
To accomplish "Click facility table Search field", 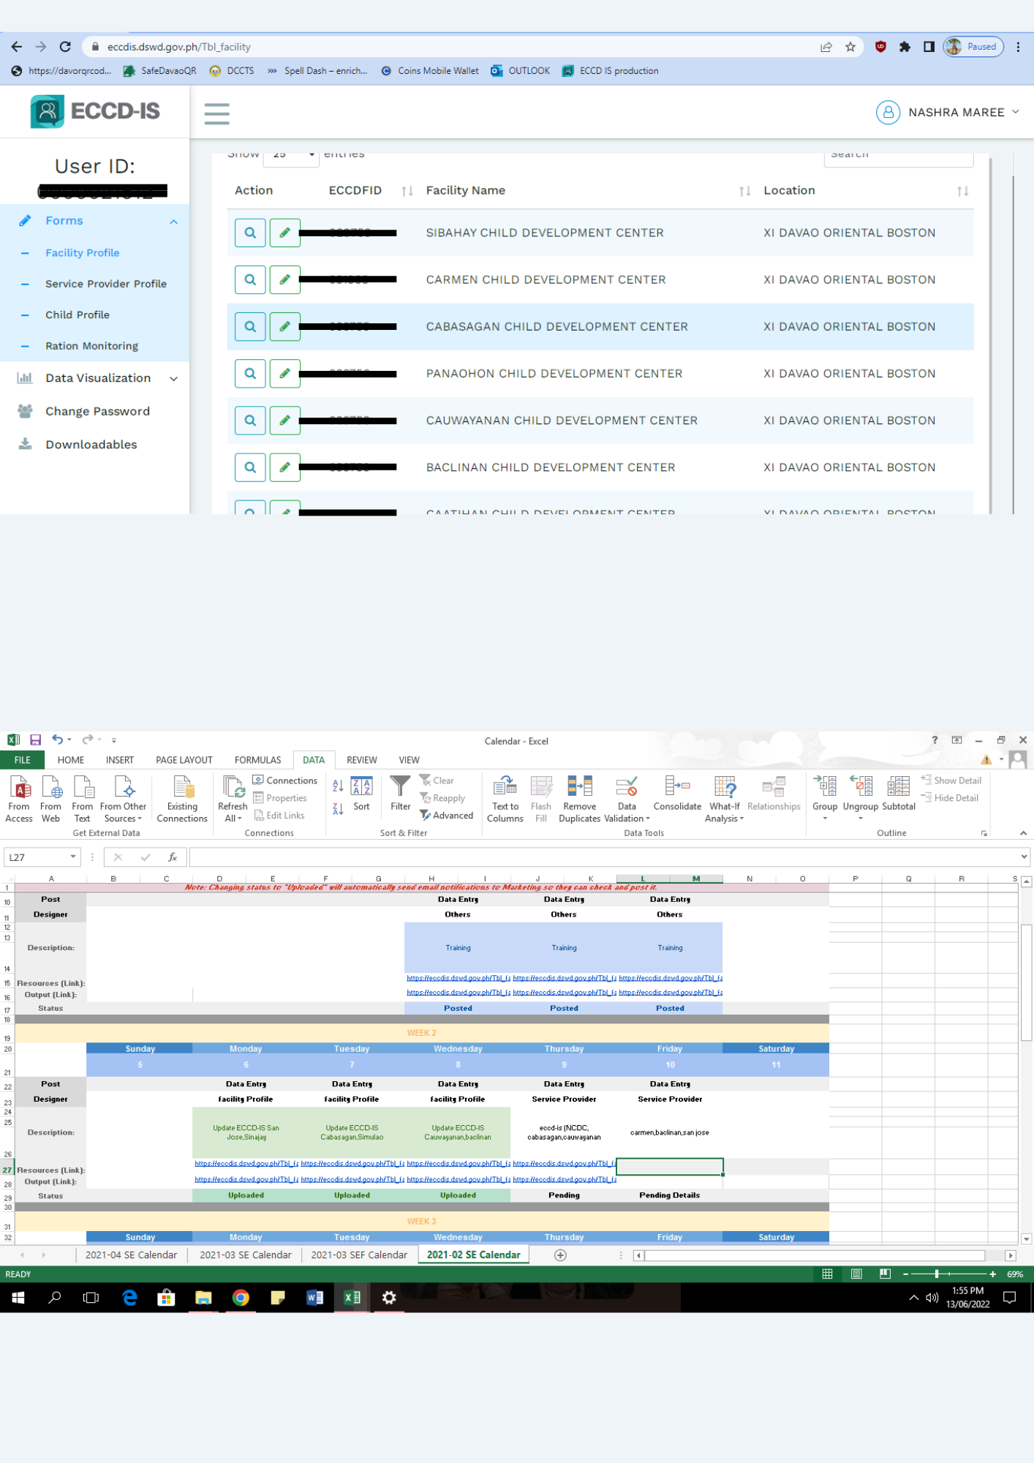I will pyautogui.click(x=899, y=156).
